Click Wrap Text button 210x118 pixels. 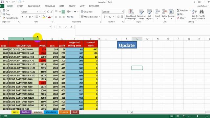(x=87, y=12)
